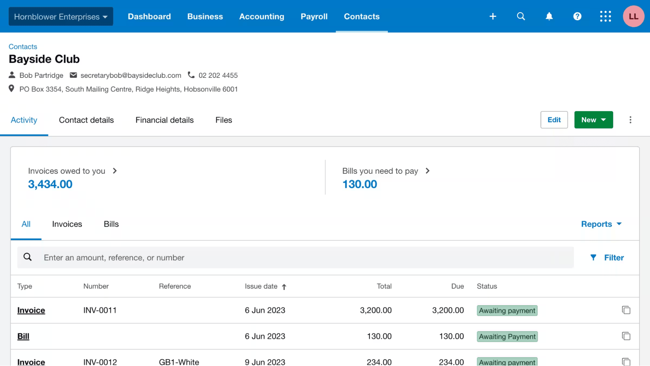Click the help question mark icon
The height and width of the screenshot is (366, 650).
[x=577, y=16]
